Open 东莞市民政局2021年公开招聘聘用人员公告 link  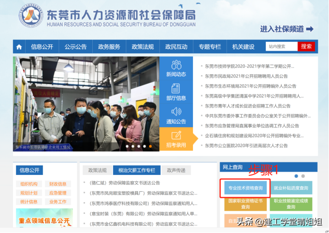click(246, 76)
